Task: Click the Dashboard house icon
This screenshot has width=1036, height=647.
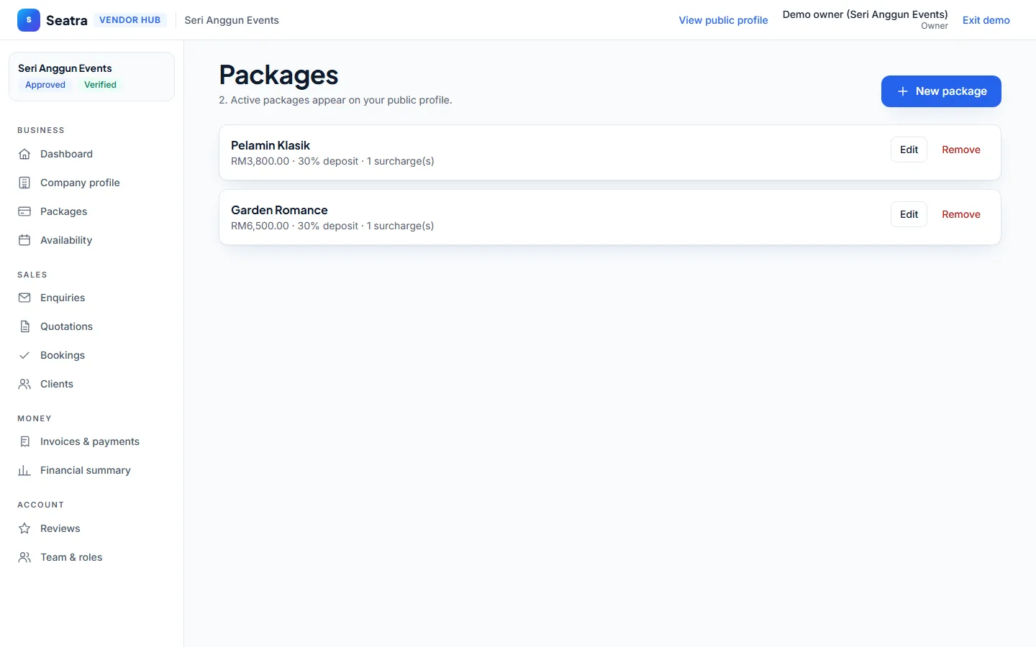Action: pyautogui.click(x=24, y=154)
